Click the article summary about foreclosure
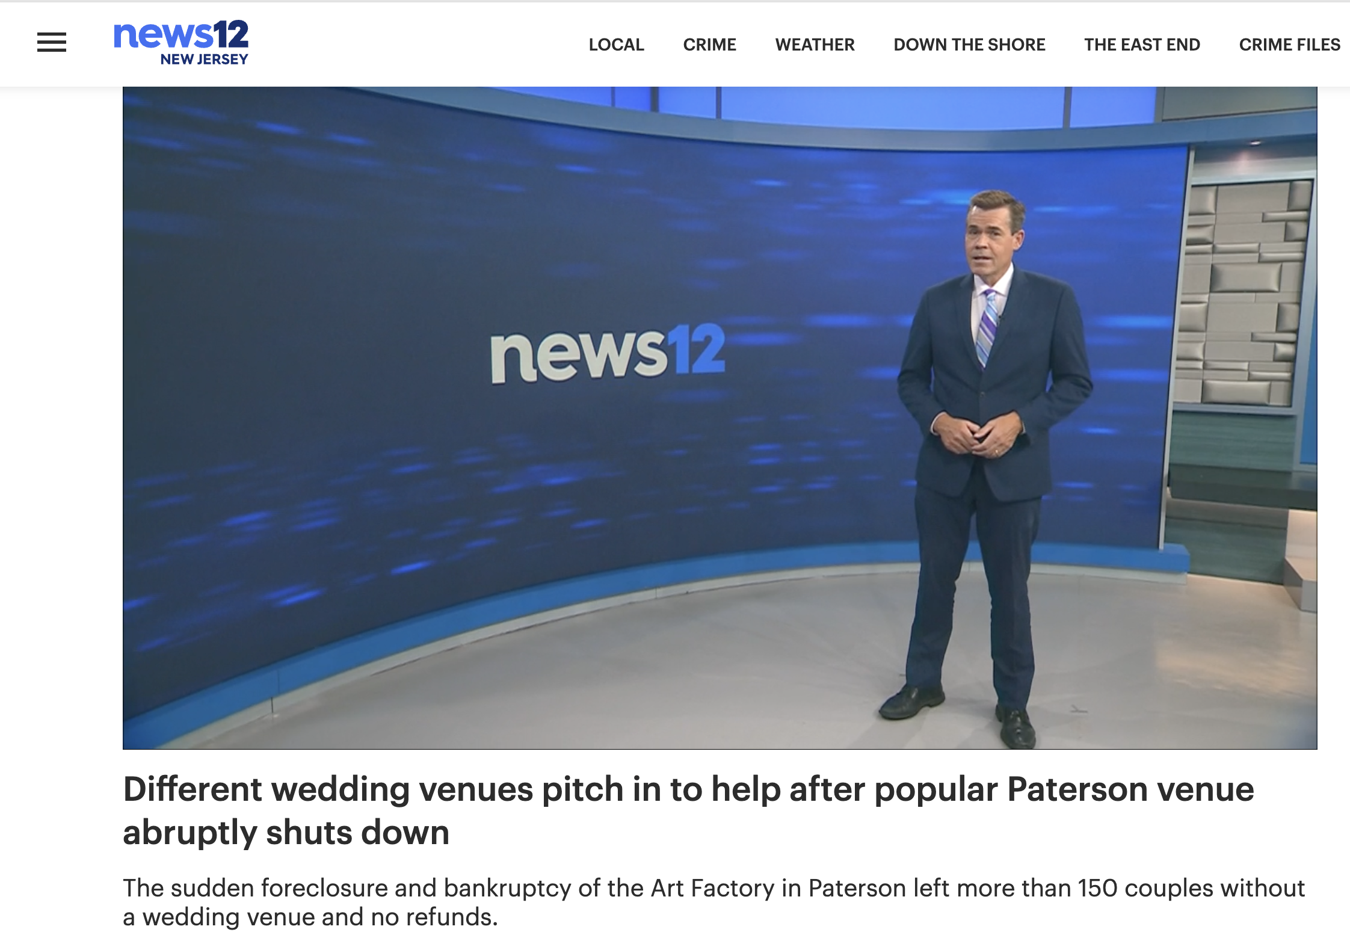The height and width of the screenshot is (947, 1350). click(x=713, y=902)
